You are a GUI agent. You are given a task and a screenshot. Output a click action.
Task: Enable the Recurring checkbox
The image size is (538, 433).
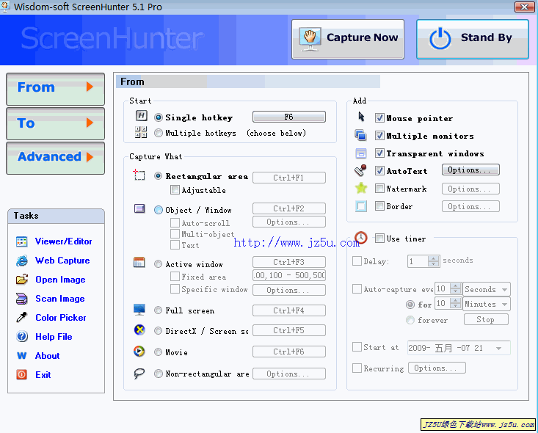pyautogui.click(x=357, y=368)
